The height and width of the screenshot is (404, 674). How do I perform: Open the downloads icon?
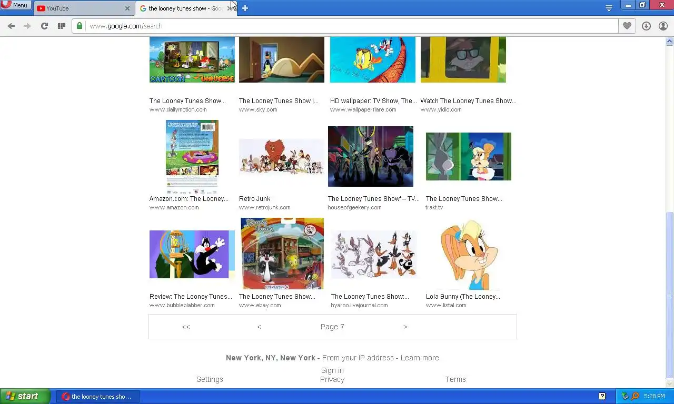[646, 26]
